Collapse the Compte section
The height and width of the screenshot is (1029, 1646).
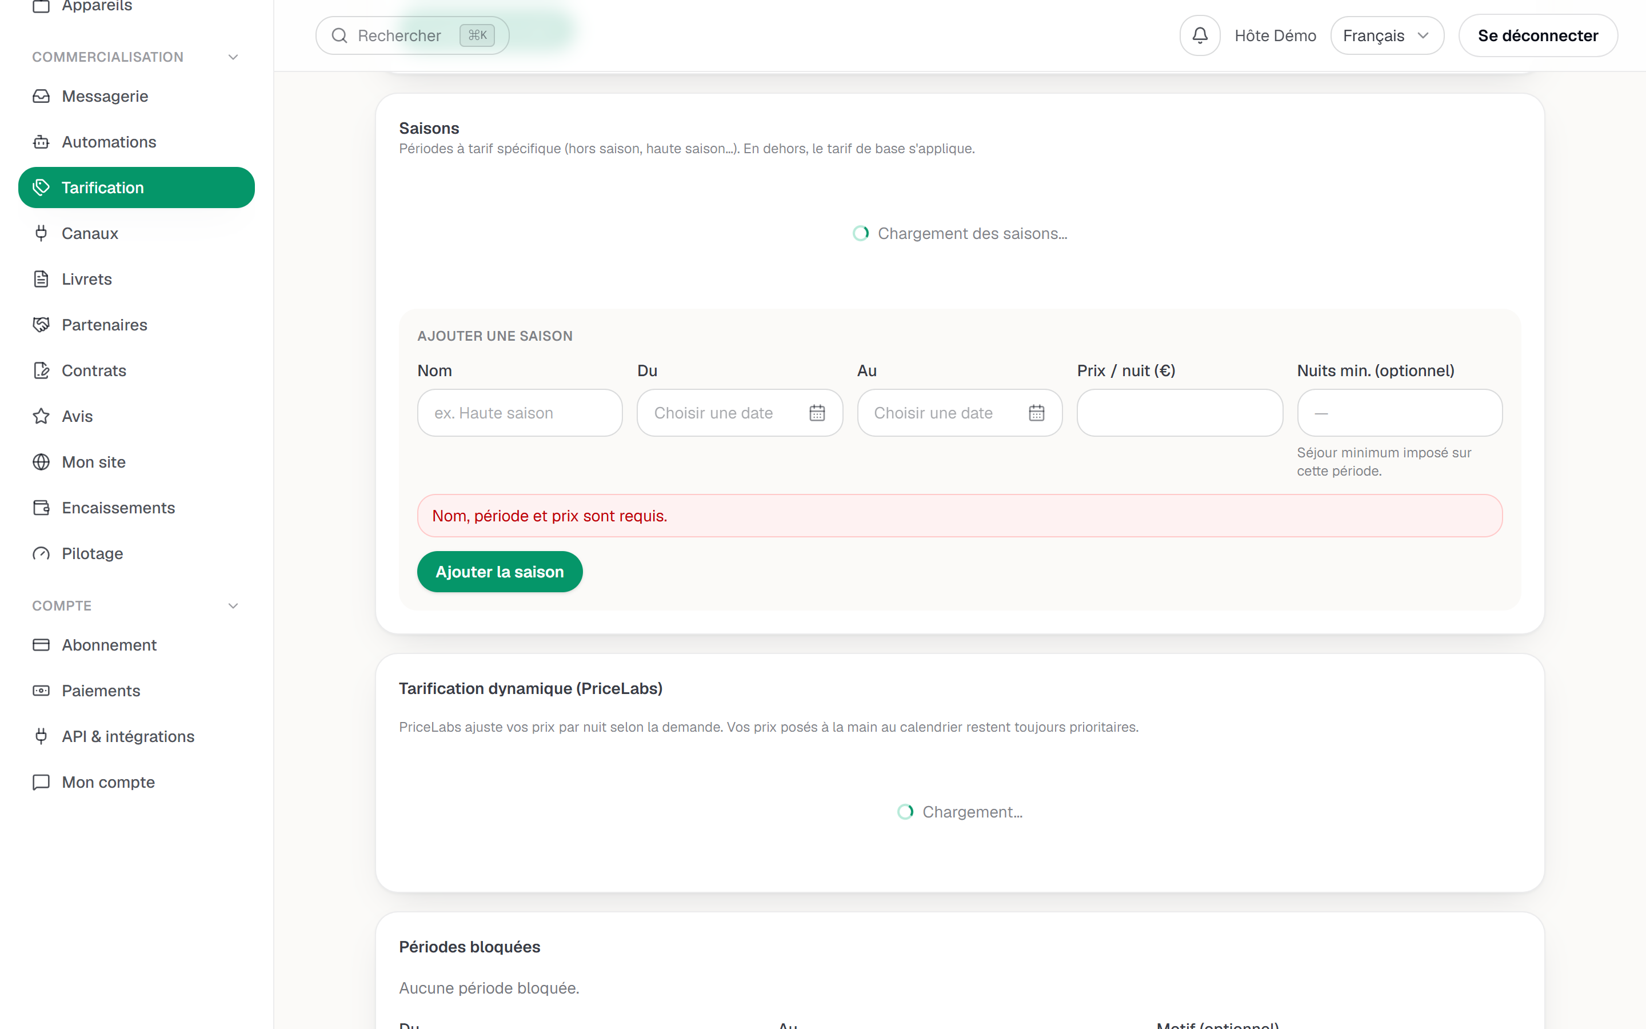click(233, 606)
